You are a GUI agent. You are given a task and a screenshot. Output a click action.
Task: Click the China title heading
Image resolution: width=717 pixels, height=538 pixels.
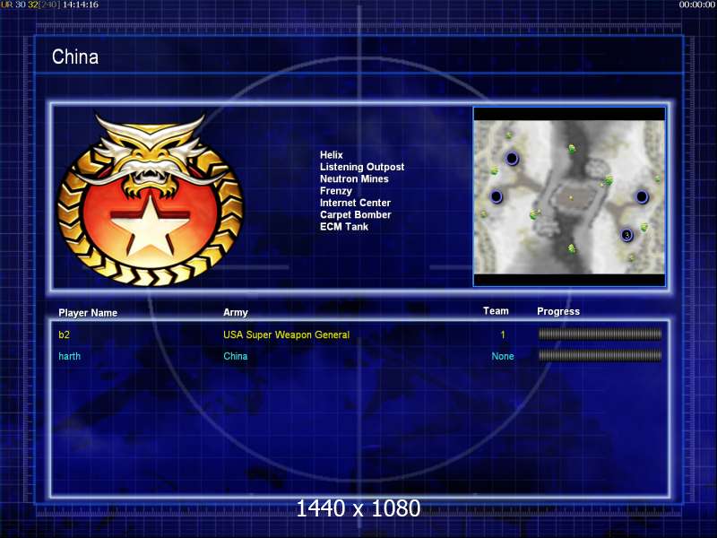click(75, 56)
